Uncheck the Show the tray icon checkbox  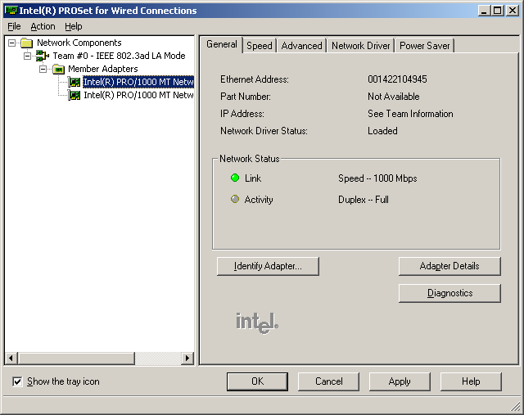click(18, 381)
